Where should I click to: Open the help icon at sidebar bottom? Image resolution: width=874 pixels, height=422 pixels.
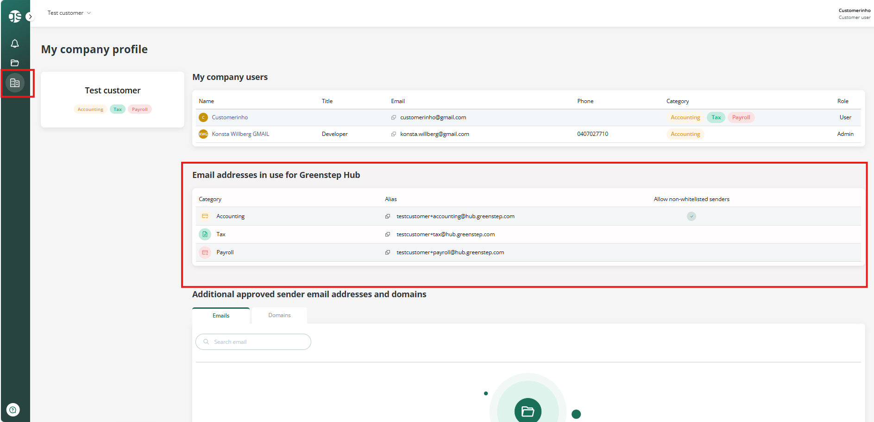pos(13,410)
